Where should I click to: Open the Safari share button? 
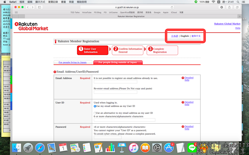[x=230, y=7]
